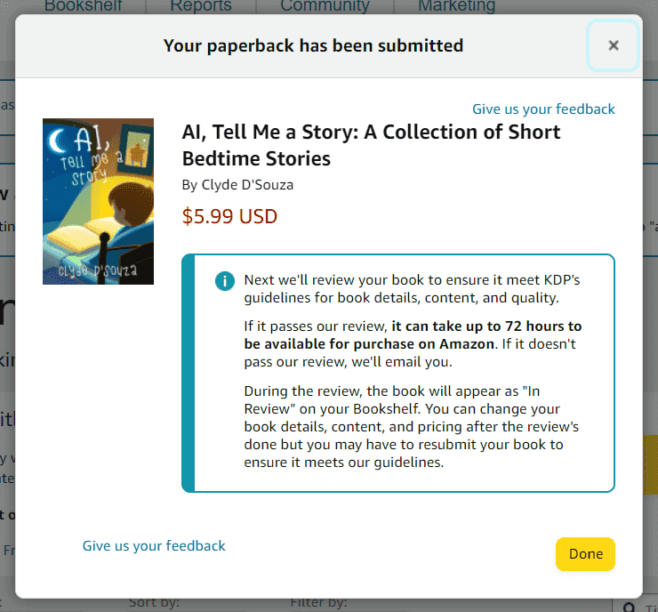Click the bold 72 hours notice text
The image size is (658, 612).
tap(413, 335)
